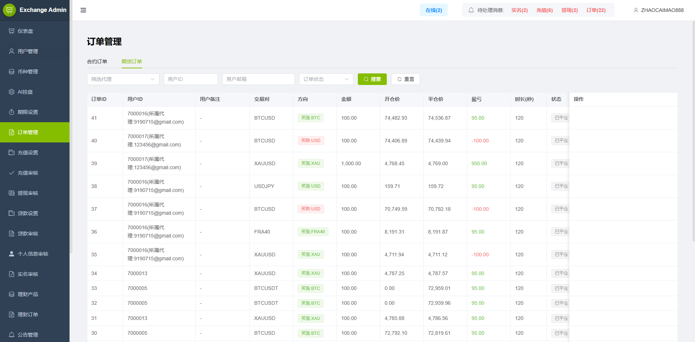
Task: Click the 买涨:FRA40 tag on order 36
Action: pyautogui.click(x=313, y=232)
